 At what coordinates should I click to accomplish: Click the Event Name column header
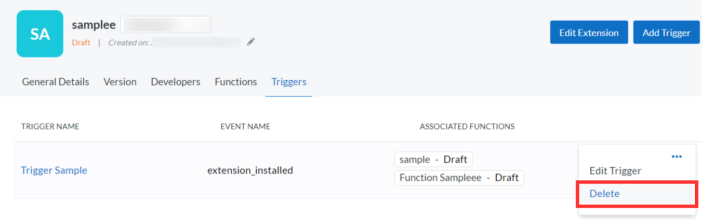pos(245,126)
